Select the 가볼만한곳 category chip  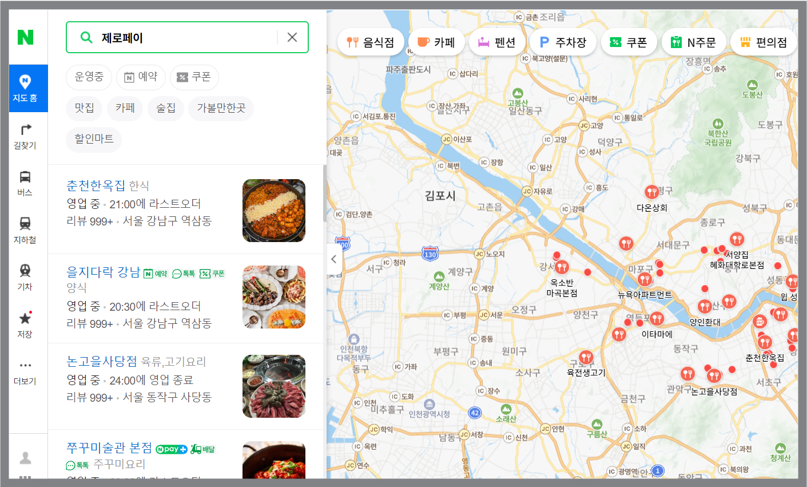click(221, 108)
